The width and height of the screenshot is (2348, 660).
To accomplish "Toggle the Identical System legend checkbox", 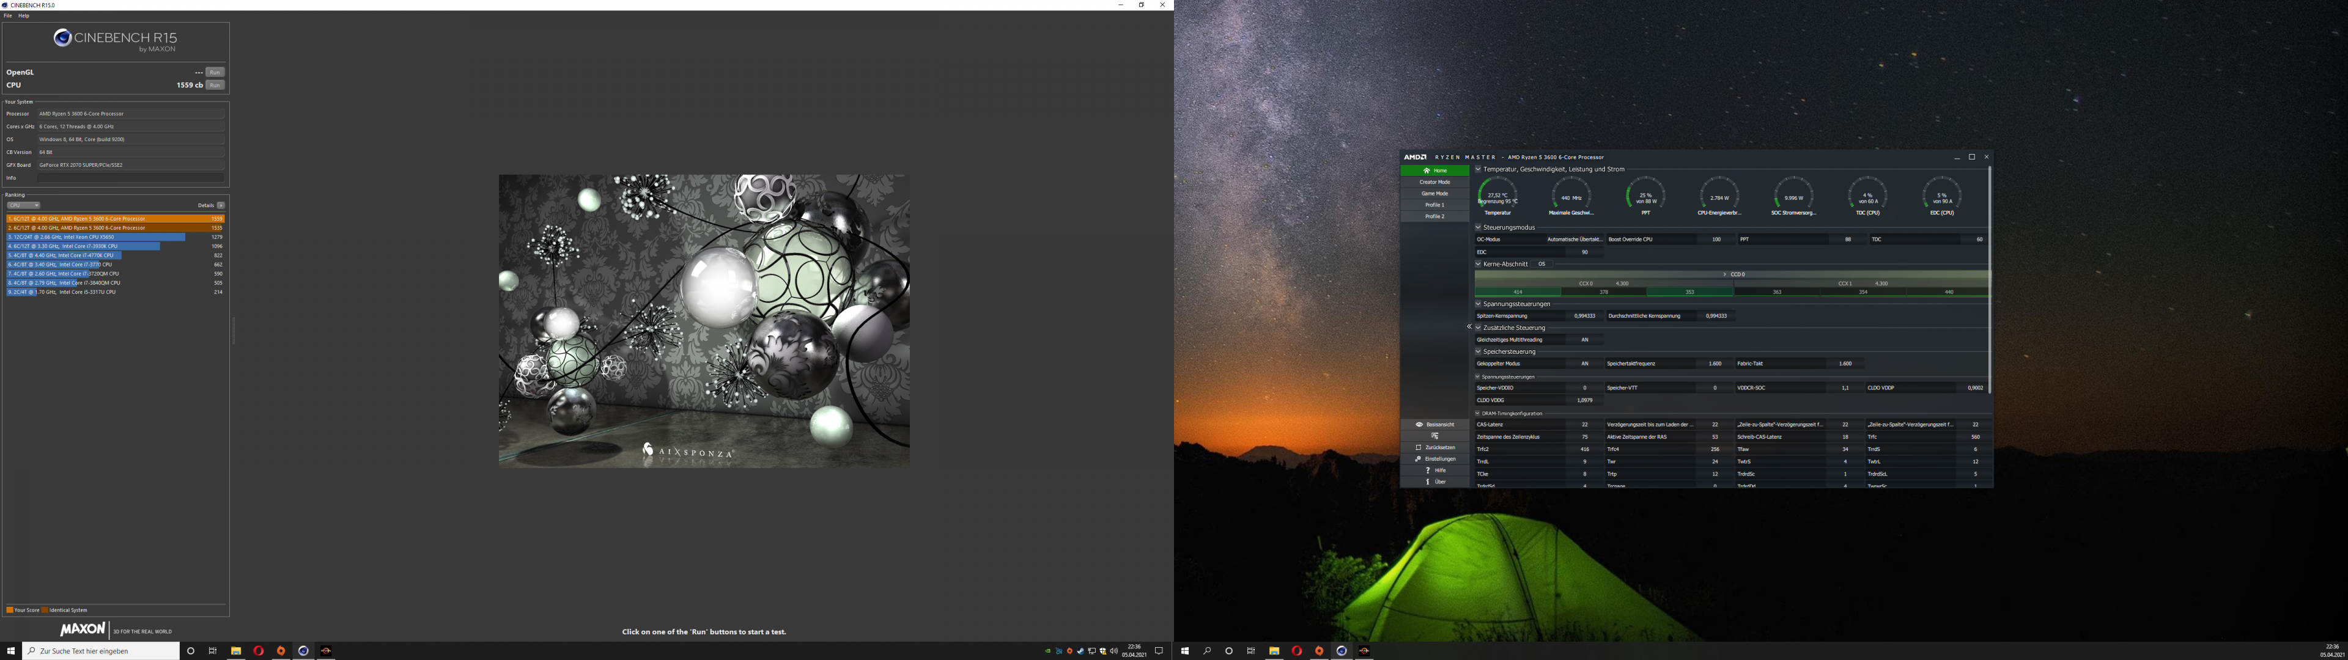I will tap(45, 610).
